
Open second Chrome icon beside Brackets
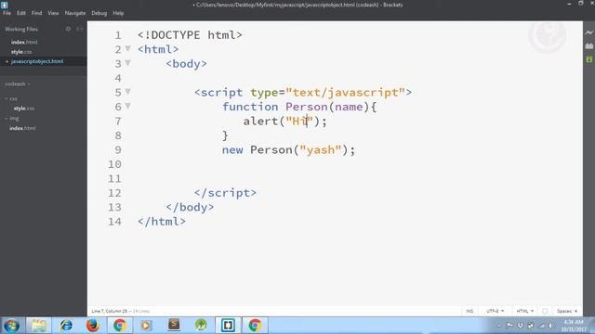point(255,326)
